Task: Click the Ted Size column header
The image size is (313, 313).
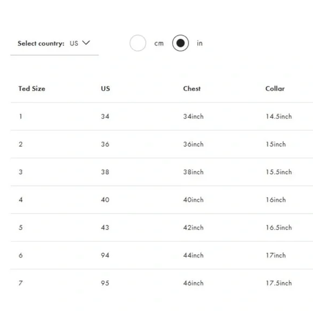Action: (32, 89)
